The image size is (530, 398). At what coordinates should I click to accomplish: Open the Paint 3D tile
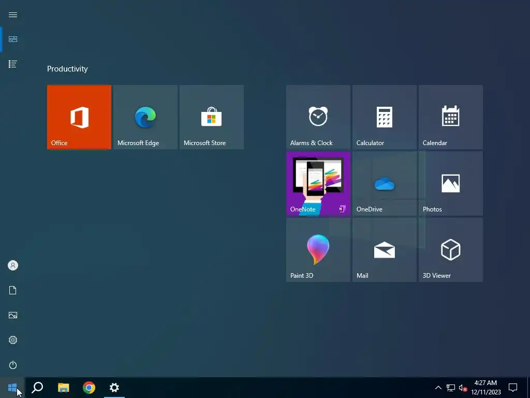(318, 250)
